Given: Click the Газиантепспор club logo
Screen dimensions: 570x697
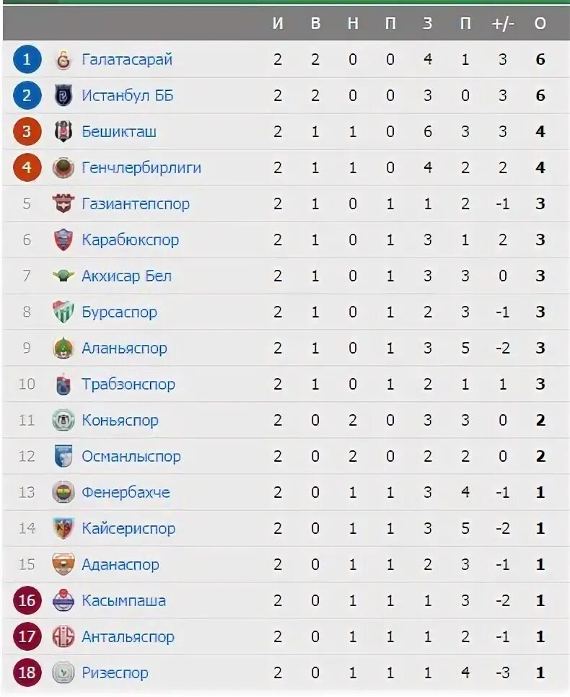Looking at the screenshot, I should pos(63,203).
